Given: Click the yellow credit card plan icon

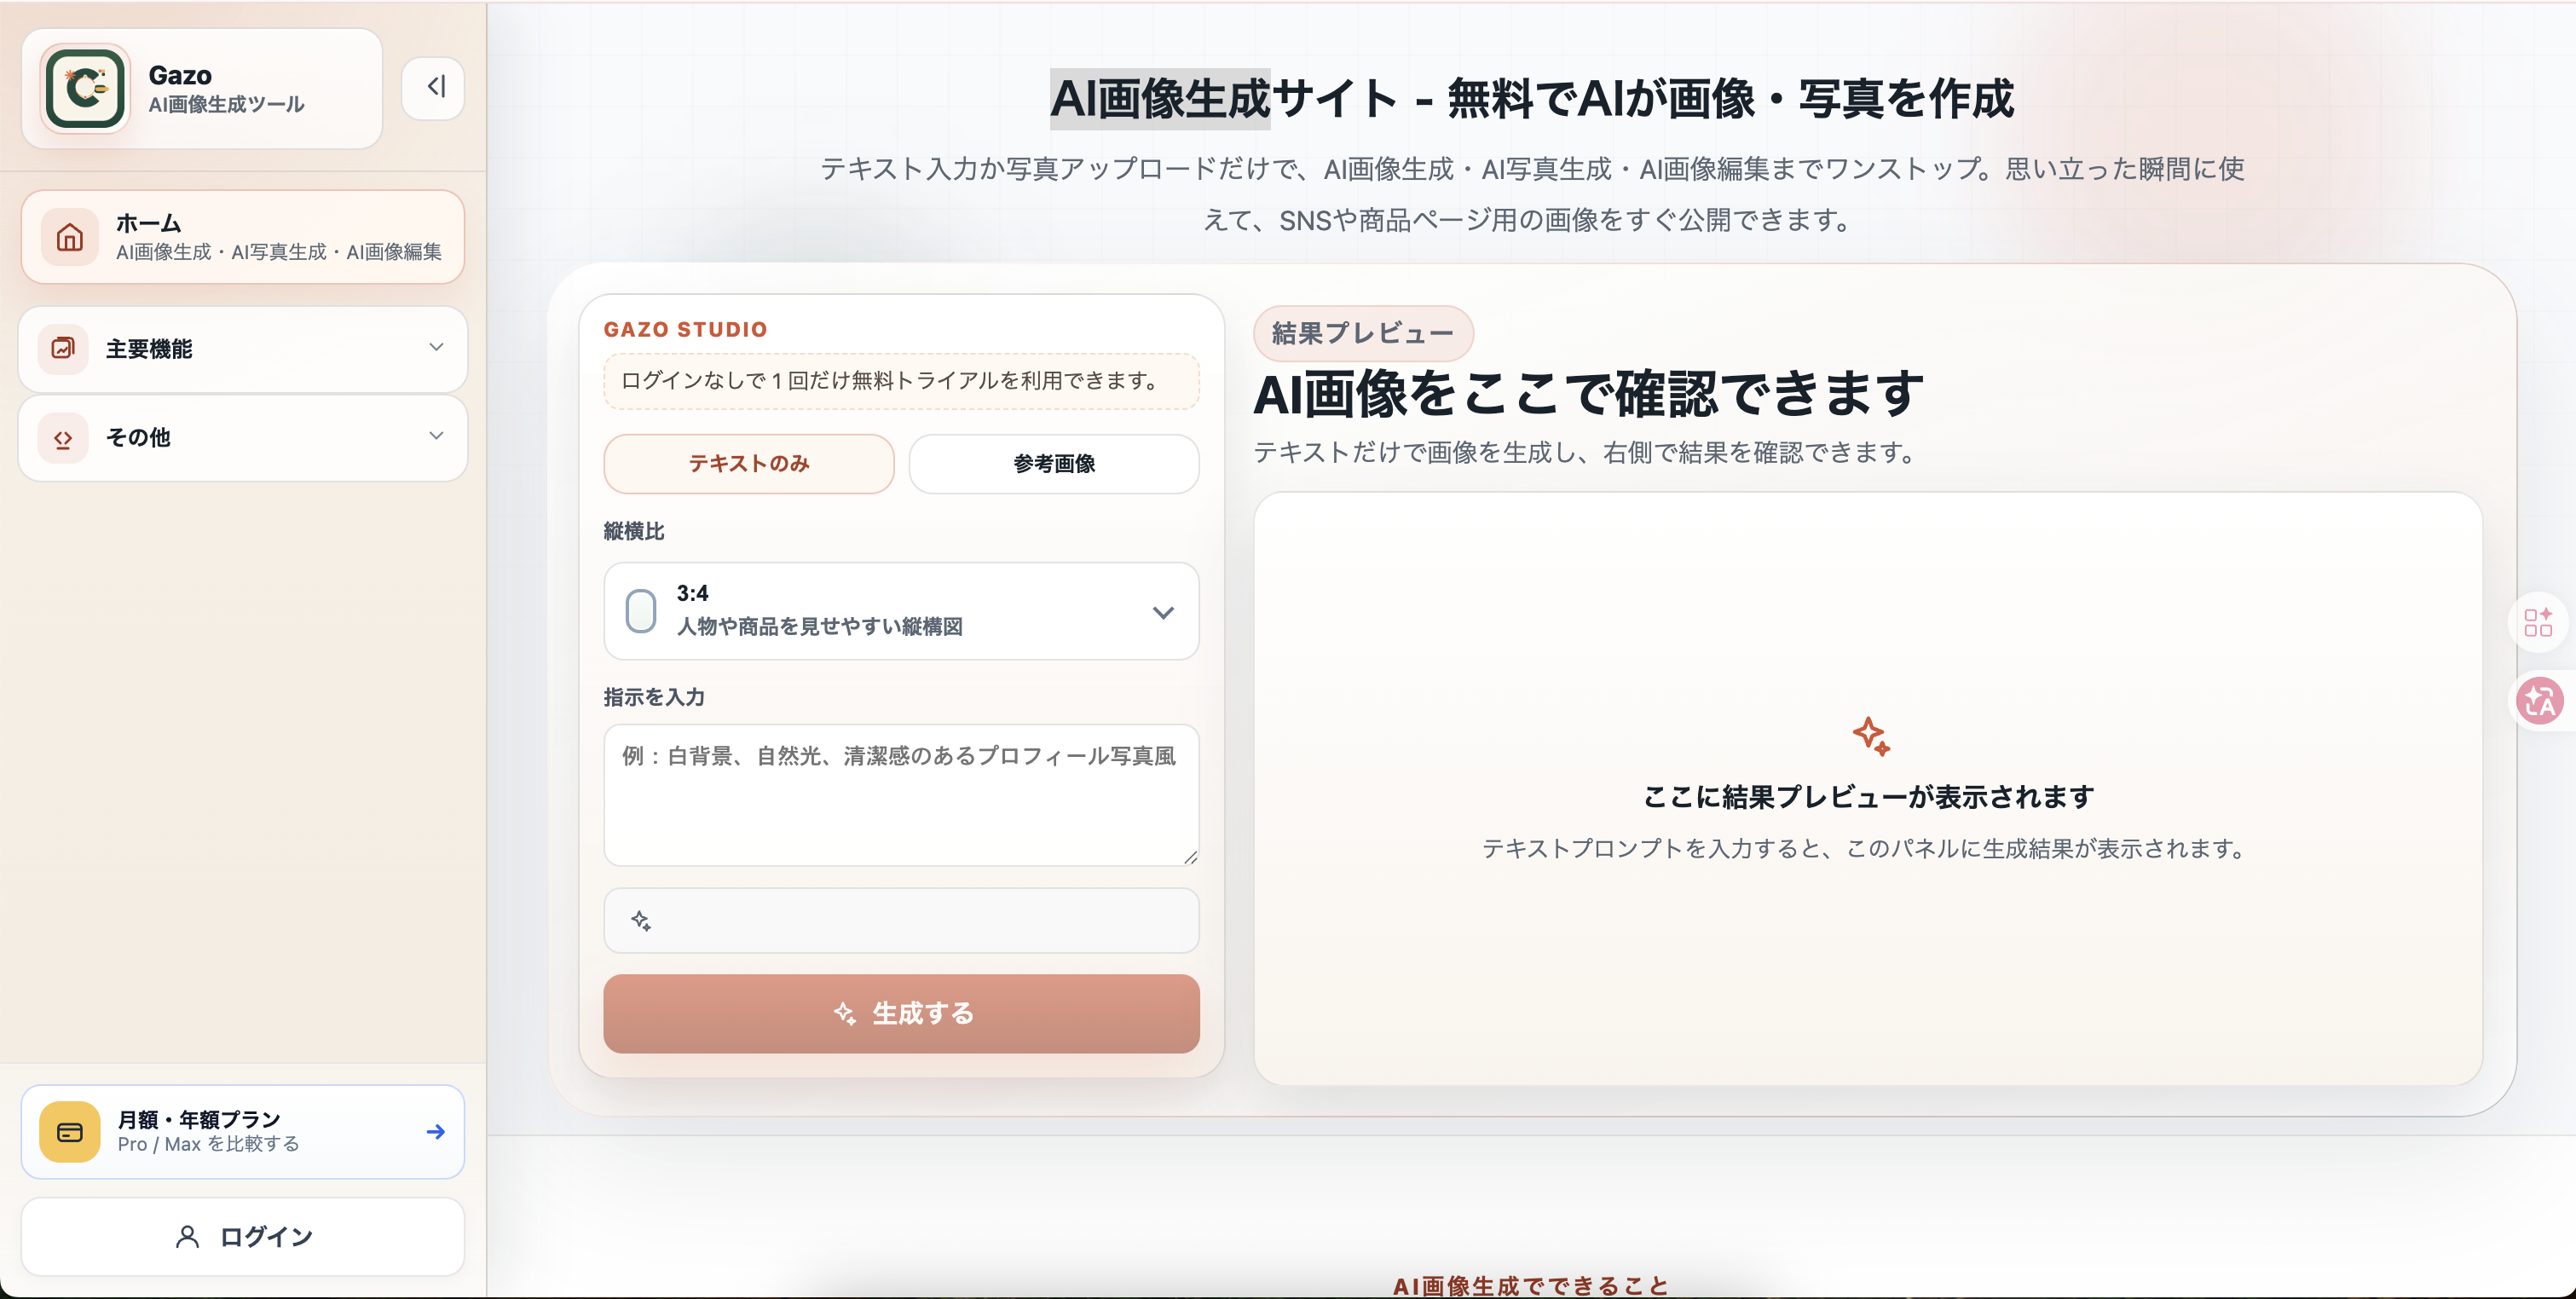Looking at the screenshot, I should click(x=70, y=1132).
